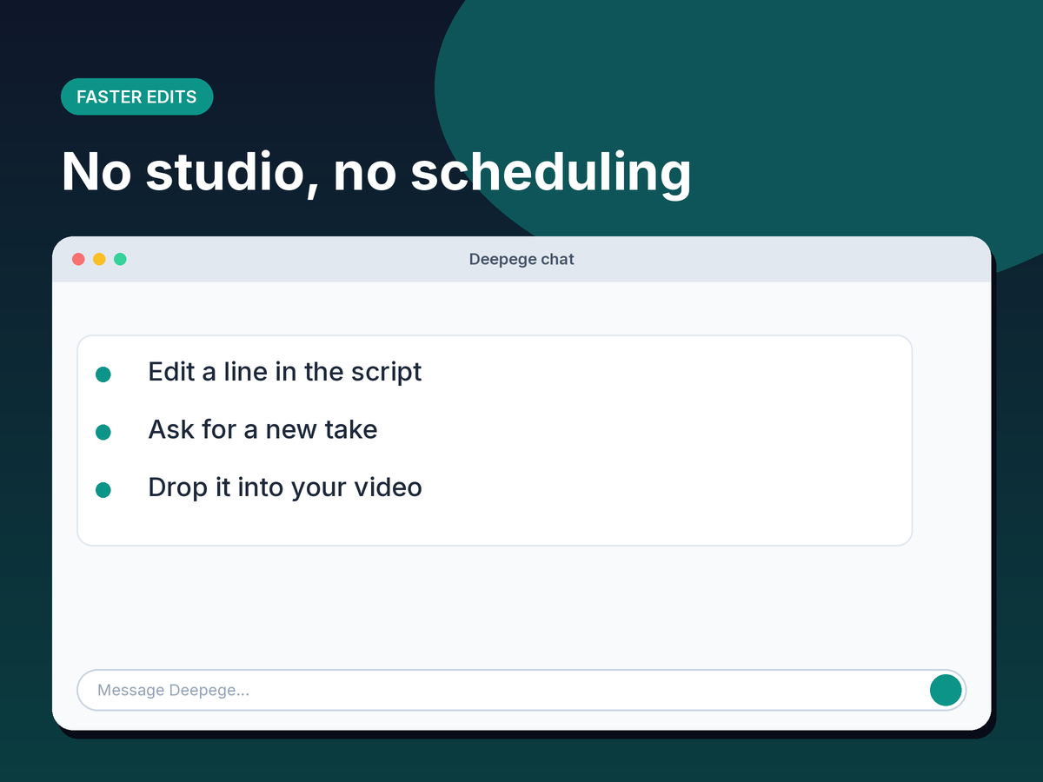This screenshot has height=782, width=1043.
Task: Click the red close window dot
Action: pyautogui.click(x=78, y=259)
